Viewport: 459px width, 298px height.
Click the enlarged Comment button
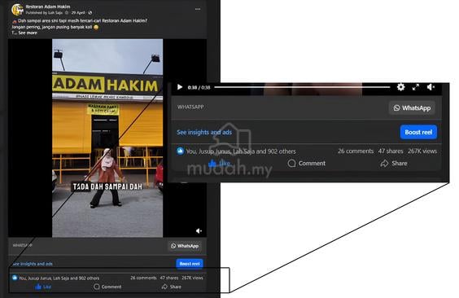(x=306, y=164)
